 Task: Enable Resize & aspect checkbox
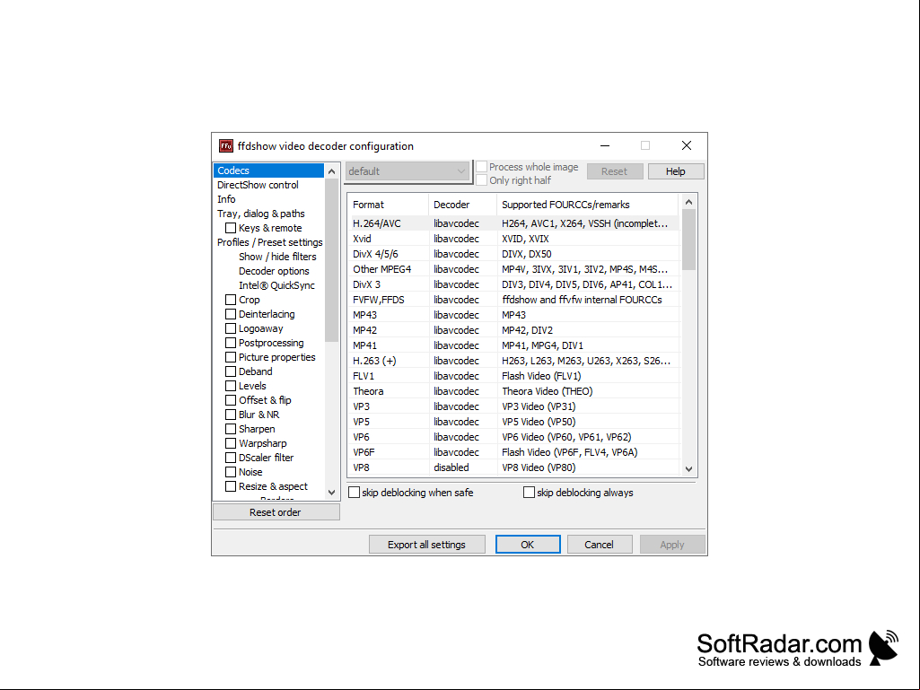point(231,486)
